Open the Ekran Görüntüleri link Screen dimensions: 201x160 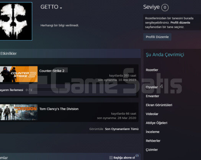159,105
